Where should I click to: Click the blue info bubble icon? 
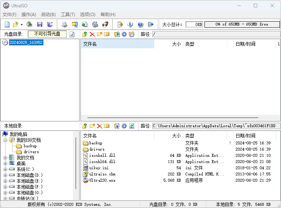pos(130,24)
